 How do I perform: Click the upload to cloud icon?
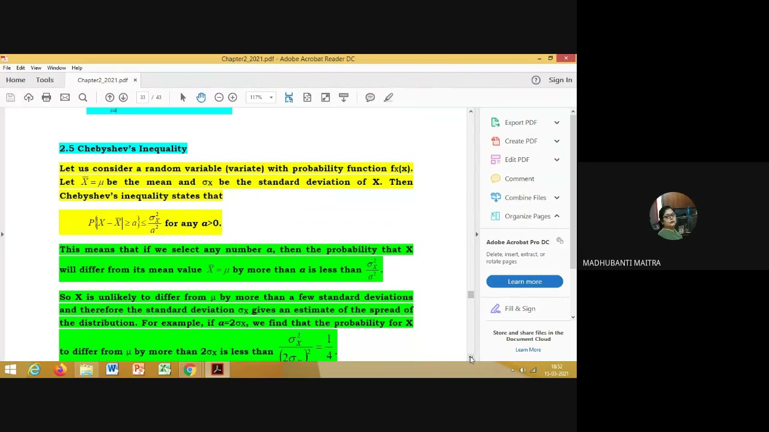point(28,97)
